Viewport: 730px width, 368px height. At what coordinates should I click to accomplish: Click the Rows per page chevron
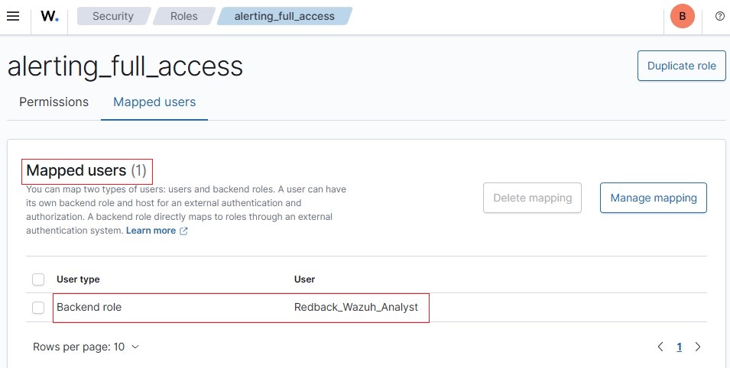(135, 347)
